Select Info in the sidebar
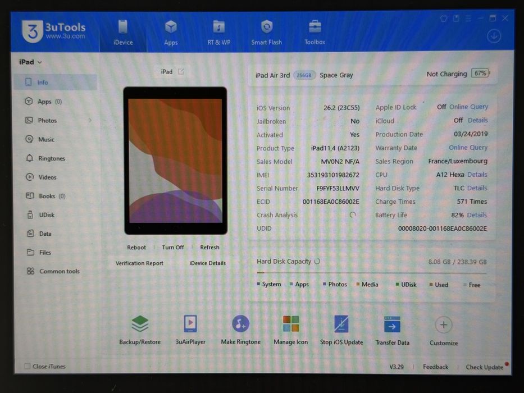This screenshot has width=524, height=393. coord(55,82)
